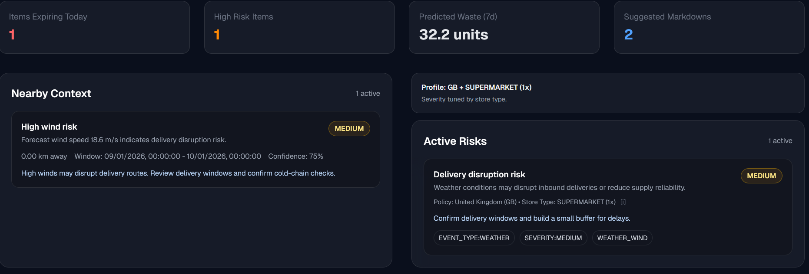Click the confirm delivery windows buffer advice
The width and height of the screenshot is (809, 274).
[532, 219]
